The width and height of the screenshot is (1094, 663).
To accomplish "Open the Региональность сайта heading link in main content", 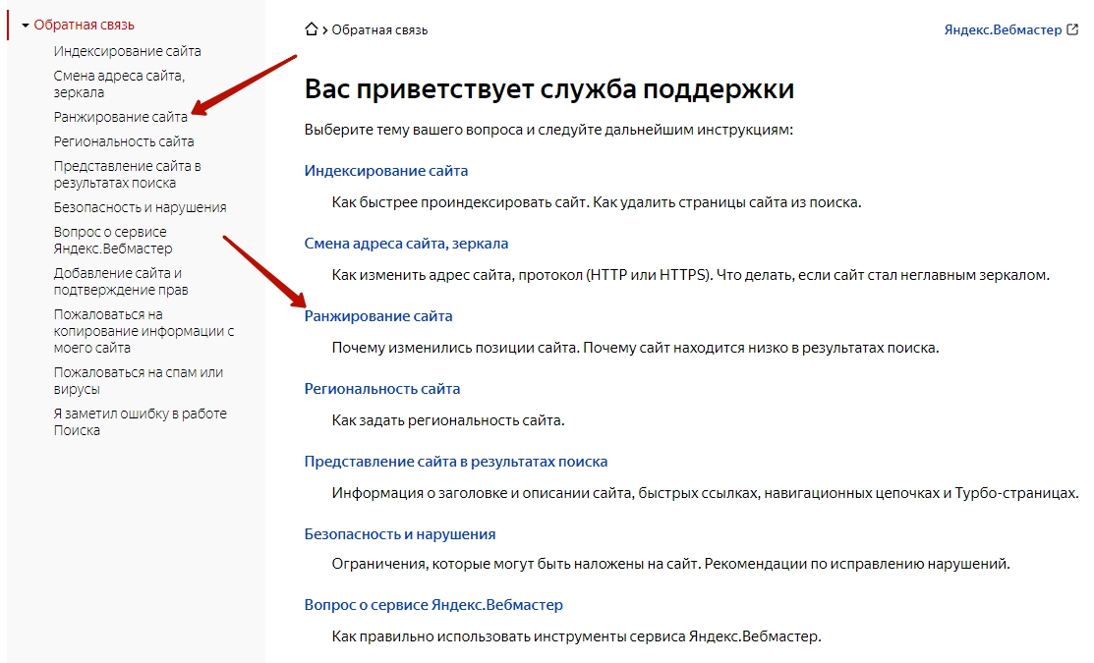I will (x=382, y=388).
